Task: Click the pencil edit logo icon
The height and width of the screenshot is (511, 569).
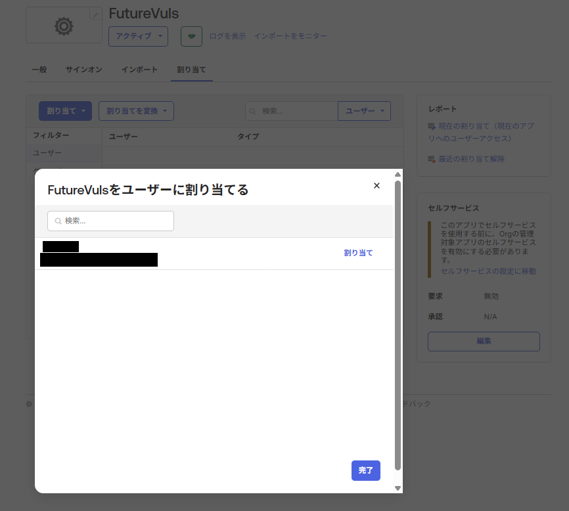Action: pyautogui.click(x=96, y=14)
